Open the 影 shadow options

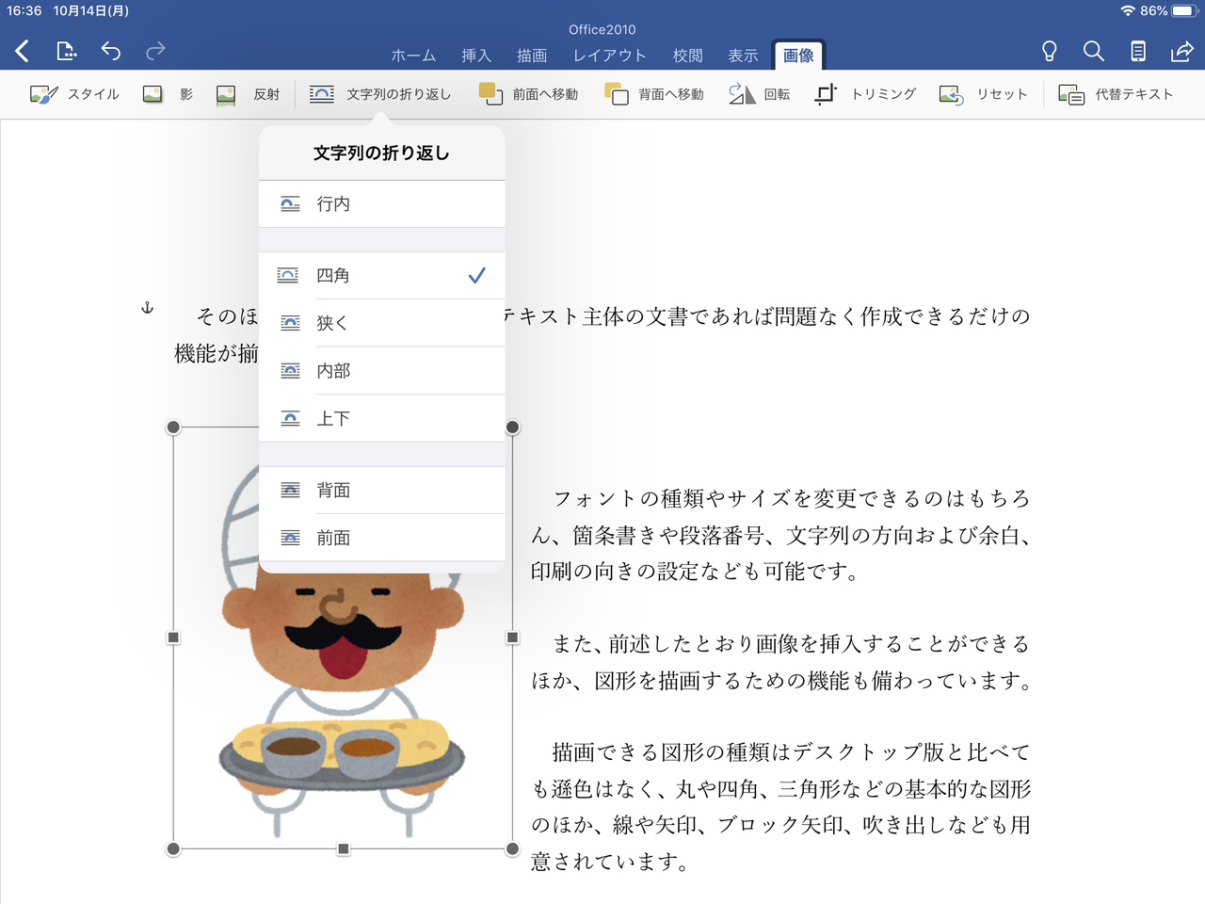point(168,94)
